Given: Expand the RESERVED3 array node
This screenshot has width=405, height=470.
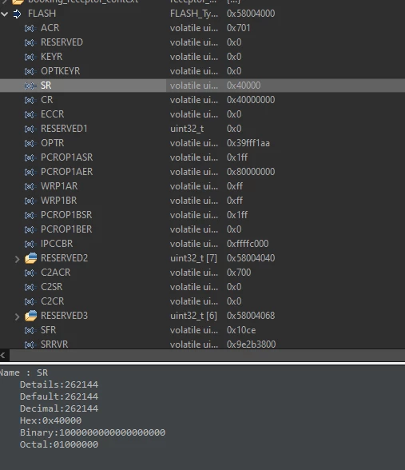Looking at the screenshot, I should (17, 317).
